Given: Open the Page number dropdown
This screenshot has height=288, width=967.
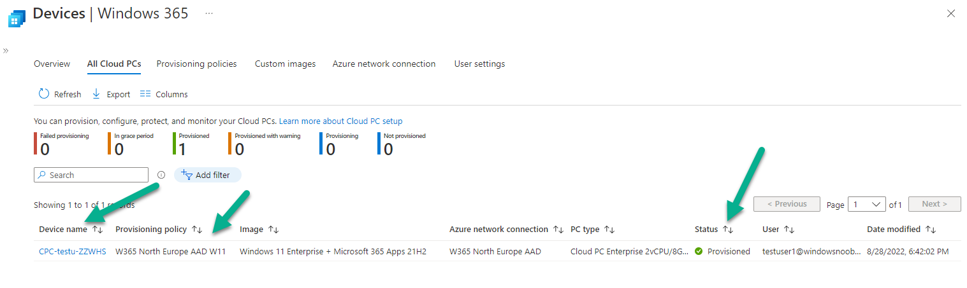Looking at the screenshot, I should click(x=867, y=204).
